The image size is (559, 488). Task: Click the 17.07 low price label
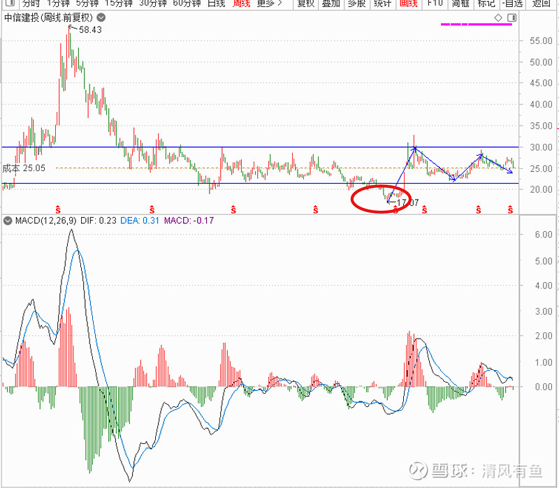click(407, 202)
